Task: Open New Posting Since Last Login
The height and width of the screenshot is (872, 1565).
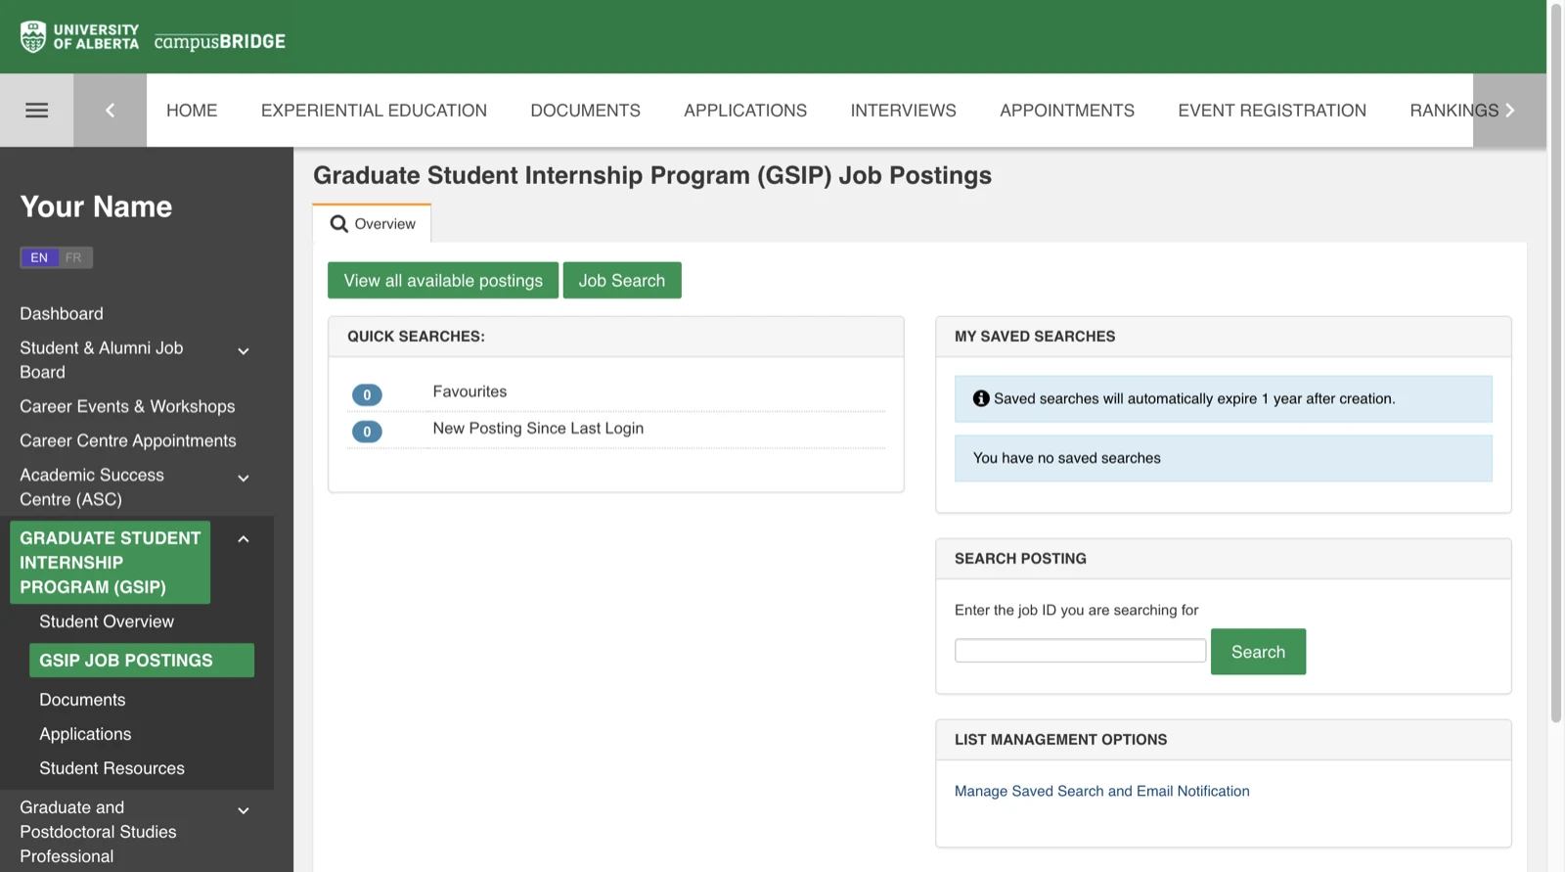Action: pyautogui.click(x=538, y=429)
